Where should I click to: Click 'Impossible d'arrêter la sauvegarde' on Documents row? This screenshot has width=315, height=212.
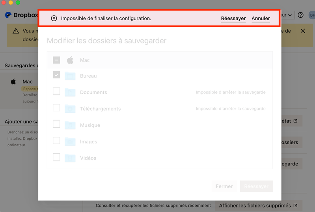[x=231, y=92]
